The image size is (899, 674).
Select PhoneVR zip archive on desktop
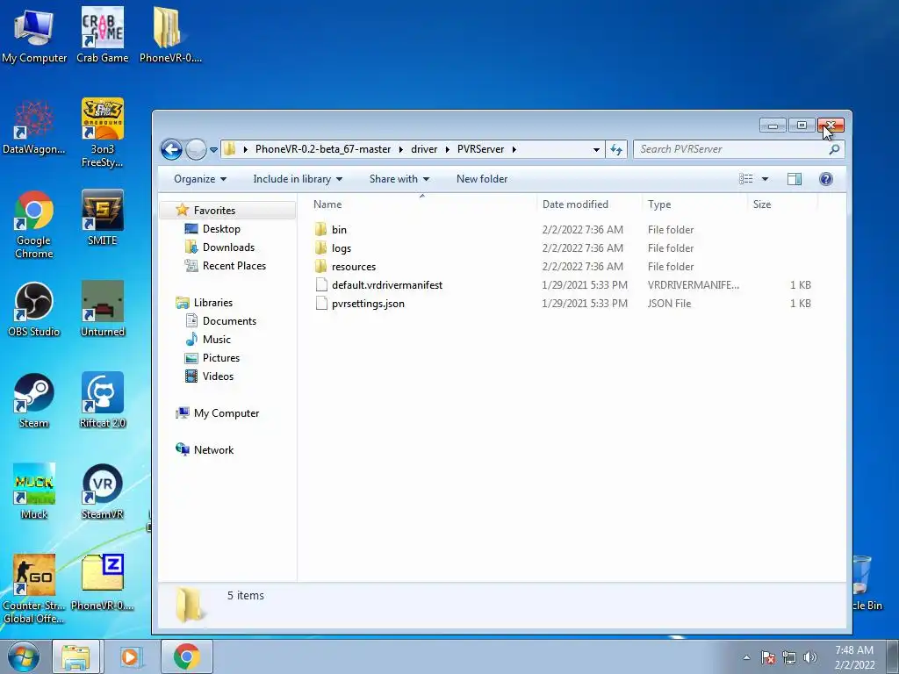[x=103, y=583]
